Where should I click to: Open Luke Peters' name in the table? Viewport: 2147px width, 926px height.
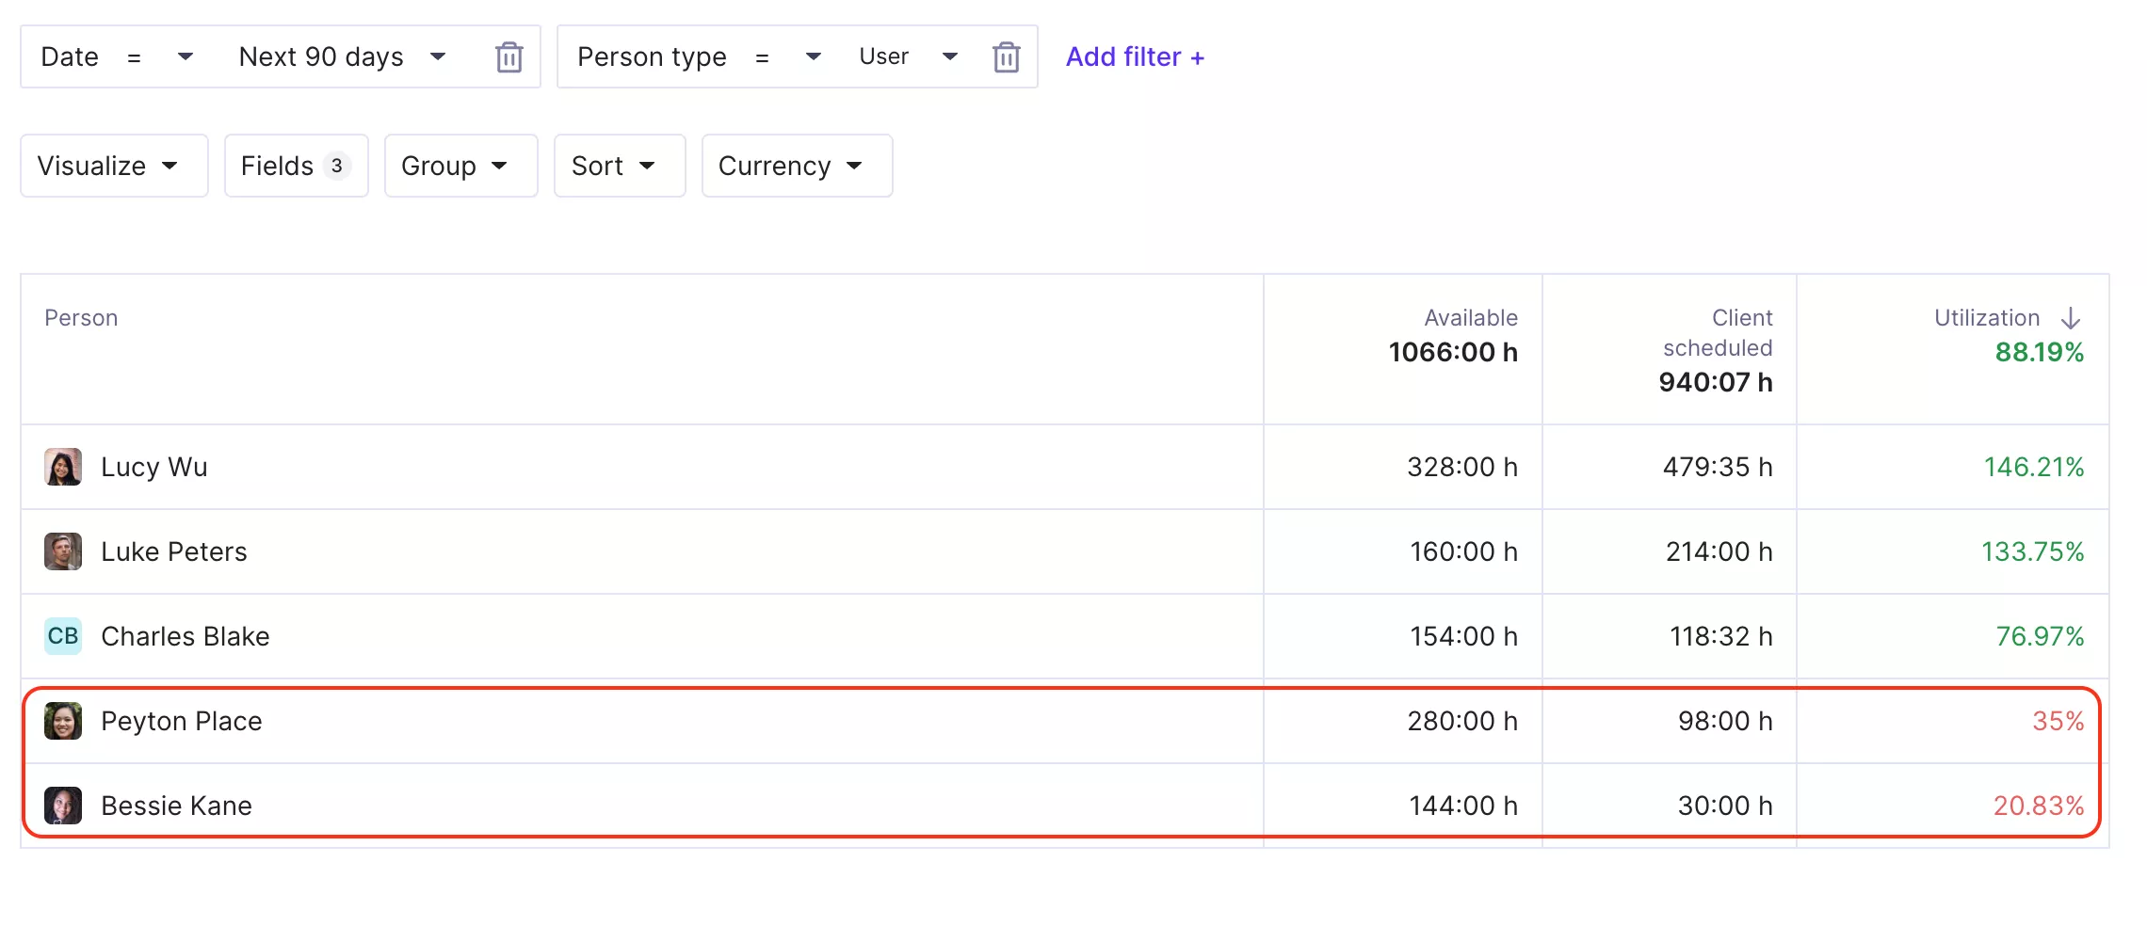pyautogui.click(x=174, y=551)
